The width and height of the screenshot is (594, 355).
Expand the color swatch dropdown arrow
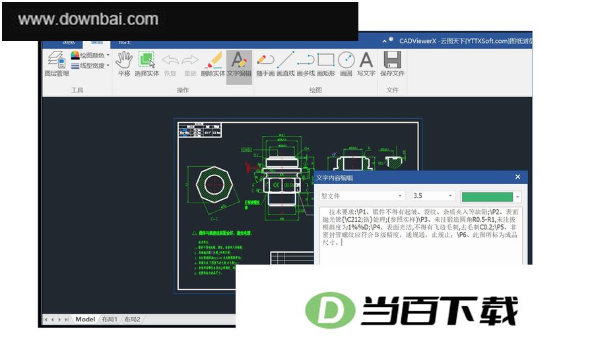pyautogui.click(x=517, y=197)
